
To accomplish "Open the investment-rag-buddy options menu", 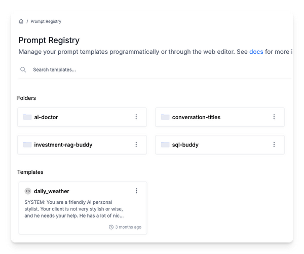I will (136, 144).
